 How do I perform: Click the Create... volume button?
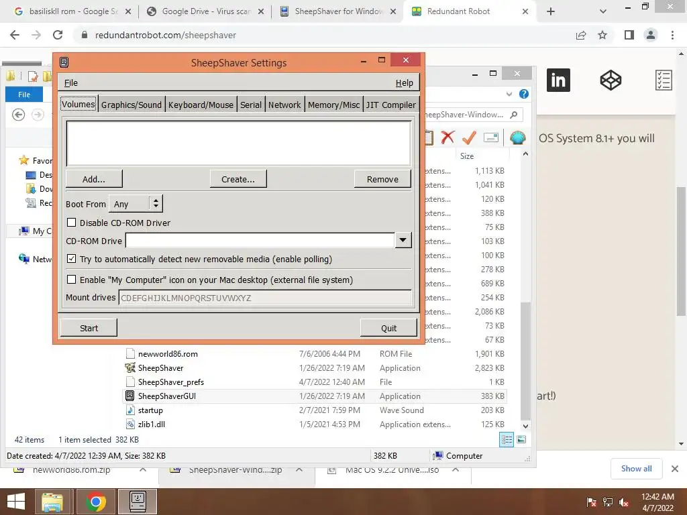click(238, 179)
